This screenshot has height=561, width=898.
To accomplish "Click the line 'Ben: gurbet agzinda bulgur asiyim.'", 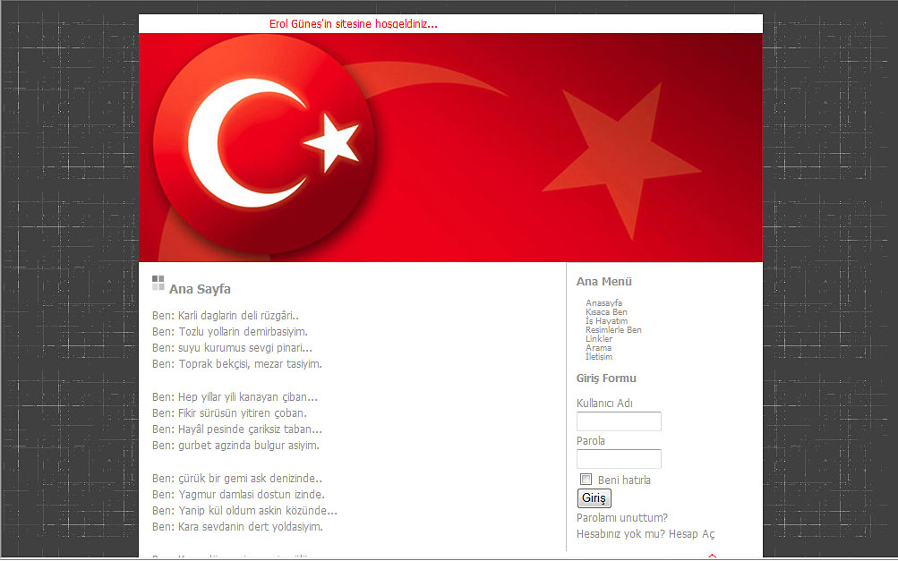I will (236, 446).
